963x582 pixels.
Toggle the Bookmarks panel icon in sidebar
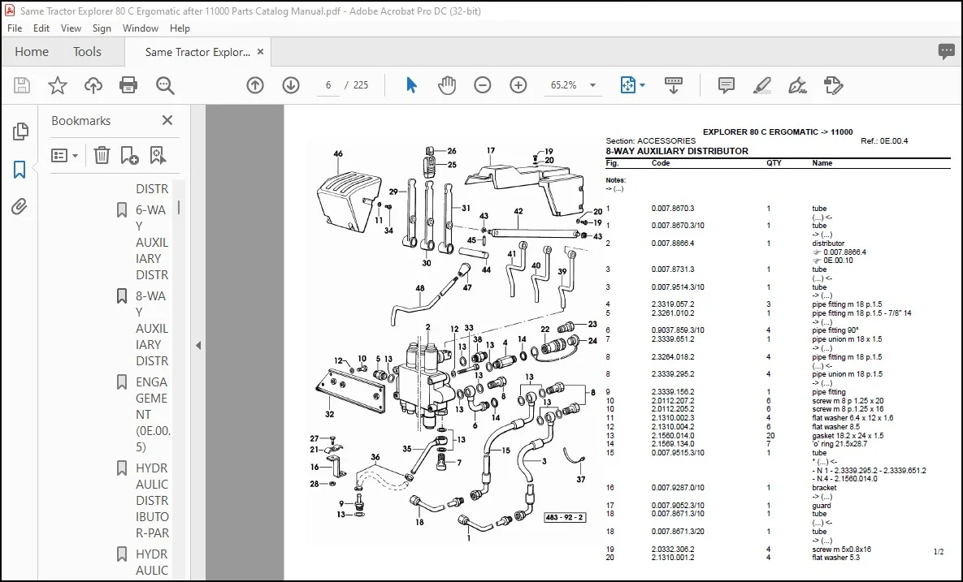tap(20, 170)
